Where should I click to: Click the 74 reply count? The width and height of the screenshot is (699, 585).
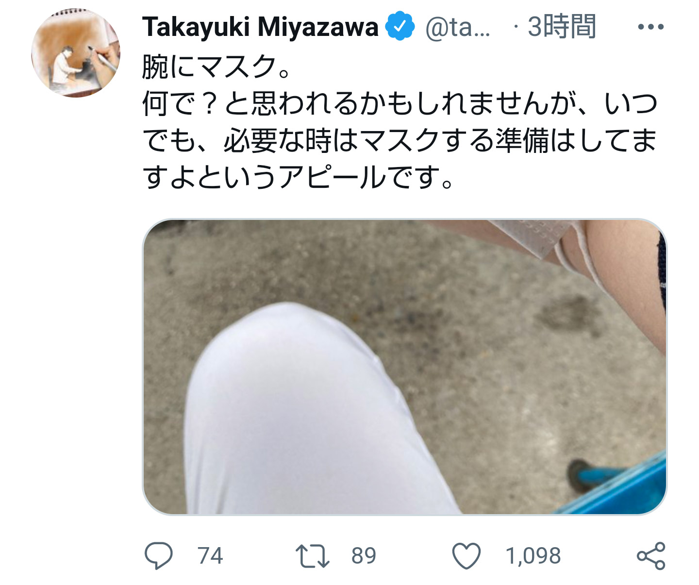[x=210, y=556]
